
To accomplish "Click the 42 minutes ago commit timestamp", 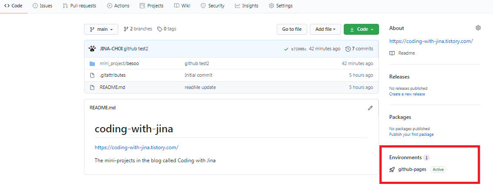I will 325,49.
